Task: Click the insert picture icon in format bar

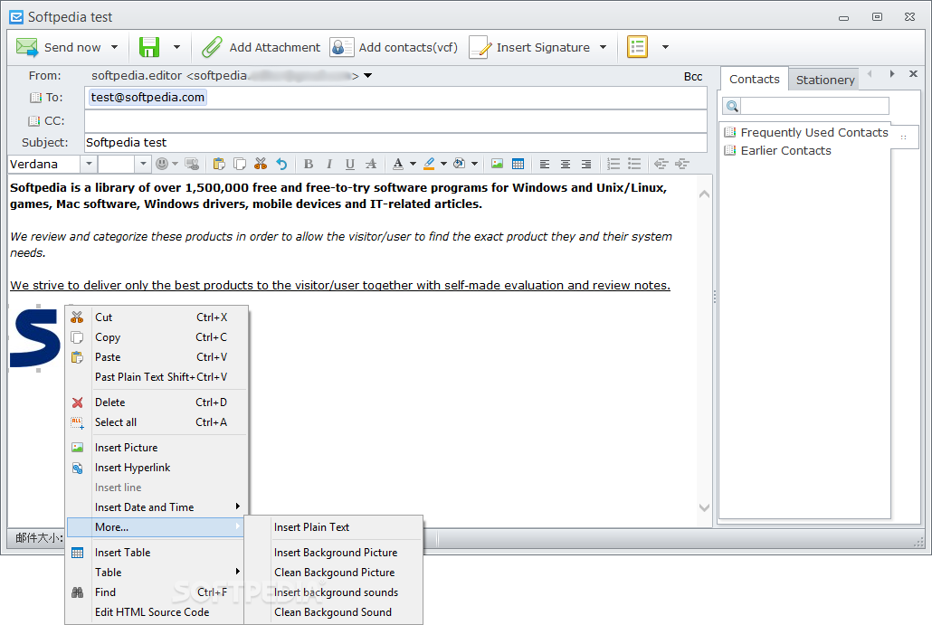Action: pos(497,164)
